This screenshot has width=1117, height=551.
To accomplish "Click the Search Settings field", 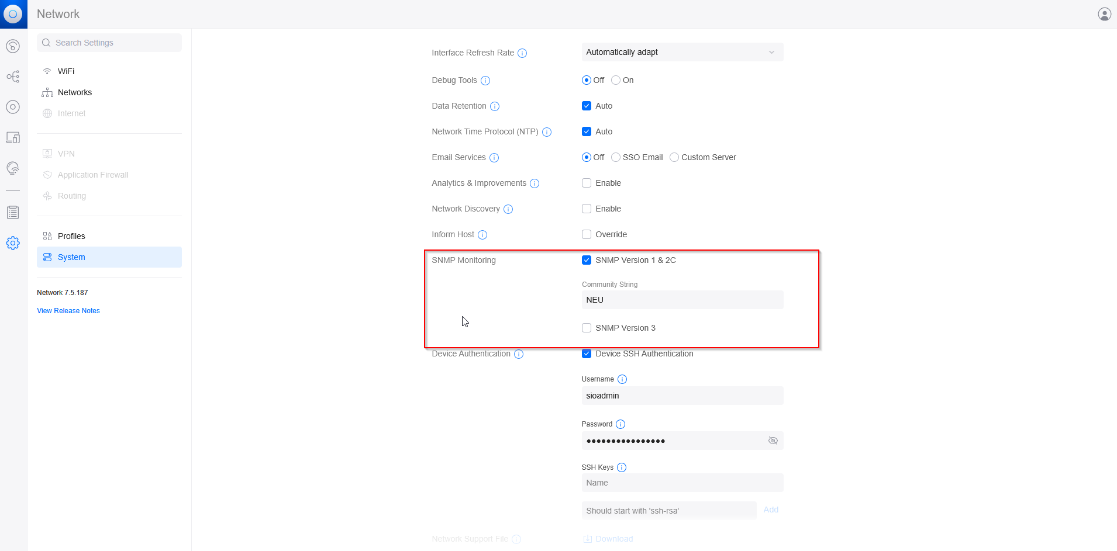I will click(x=110, y=43).
